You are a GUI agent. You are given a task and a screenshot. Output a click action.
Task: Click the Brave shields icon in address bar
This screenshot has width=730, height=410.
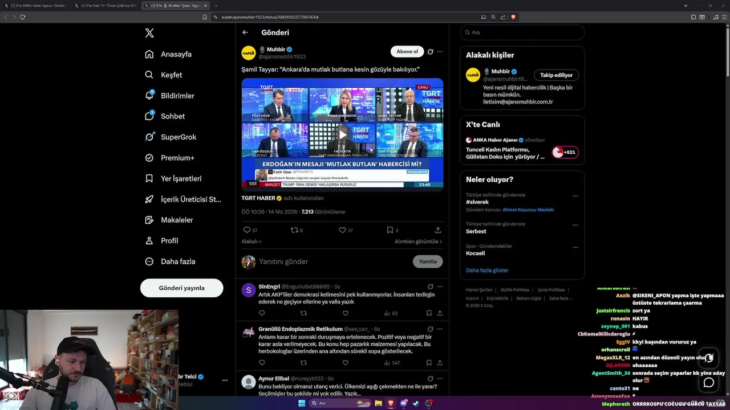pyautogui.click(x=513, y=17)
